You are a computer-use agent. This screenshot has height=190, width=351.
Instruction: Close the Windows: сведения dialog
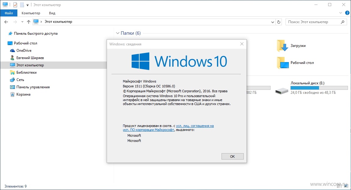(242, 44)
